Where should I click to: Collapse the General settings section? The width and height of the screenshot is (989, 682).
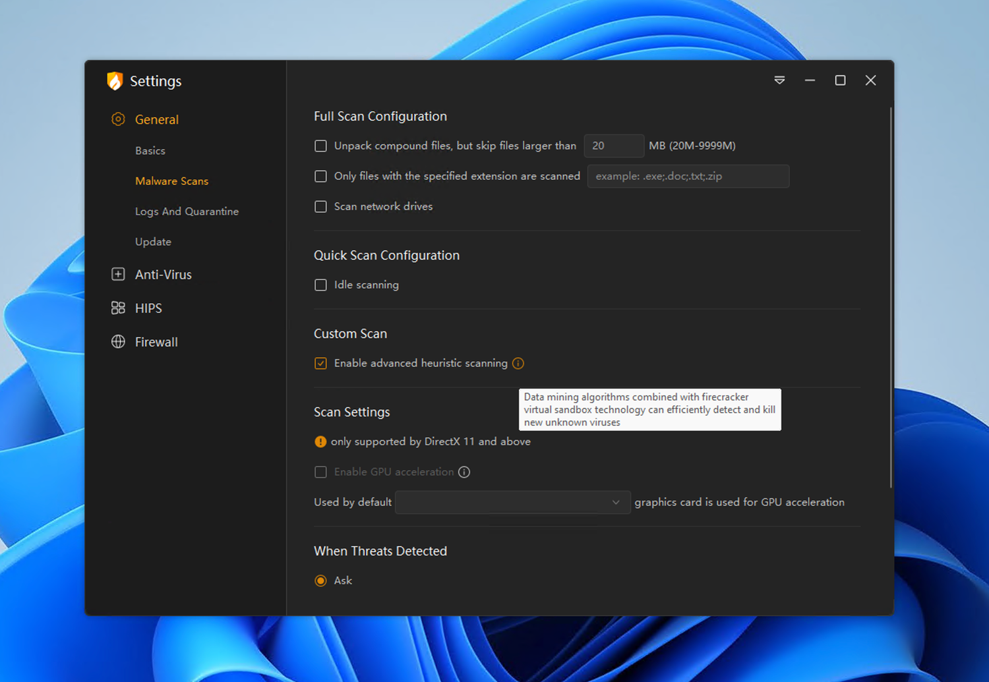pos(157,119)
